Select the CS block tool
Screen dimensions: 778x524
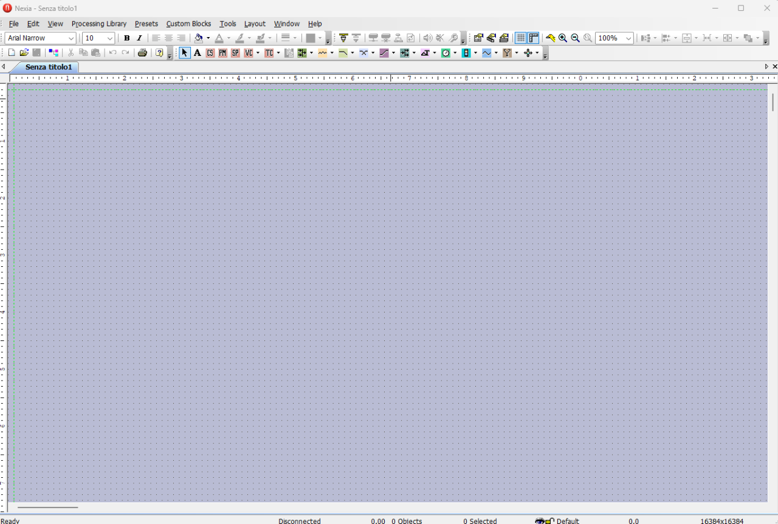click(210, 53)
